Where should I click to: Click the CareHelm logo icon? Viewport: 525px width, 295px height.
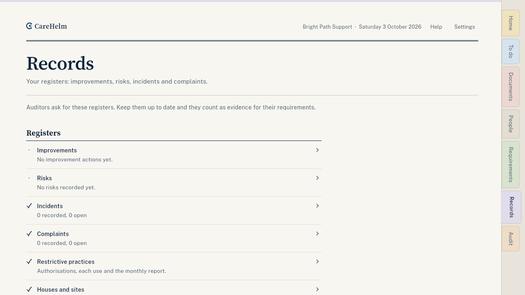pyautogui.click(x=29, y=26)
